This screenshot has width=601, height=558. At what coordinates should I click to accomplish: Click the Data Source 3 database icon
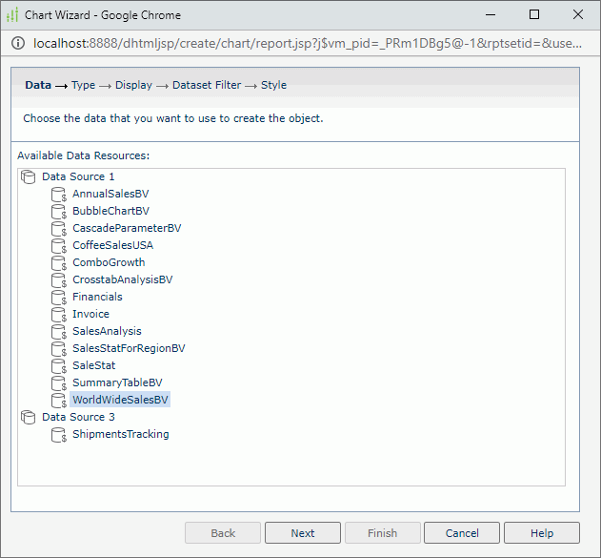click(28, 417)
